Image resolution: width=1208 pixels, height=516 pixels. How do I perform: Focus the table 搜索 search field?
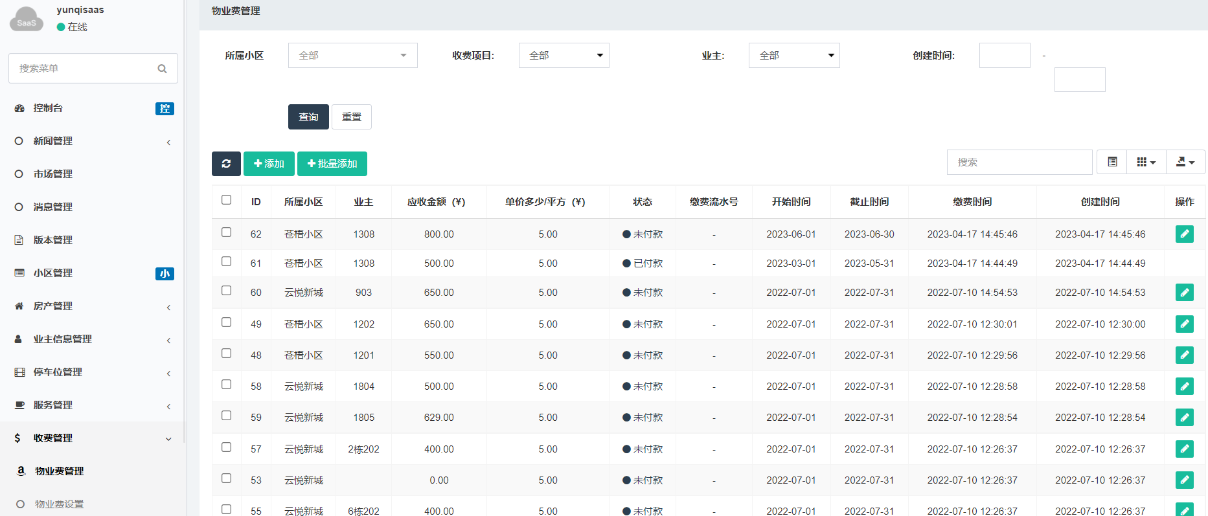[x=1020, y=162]
